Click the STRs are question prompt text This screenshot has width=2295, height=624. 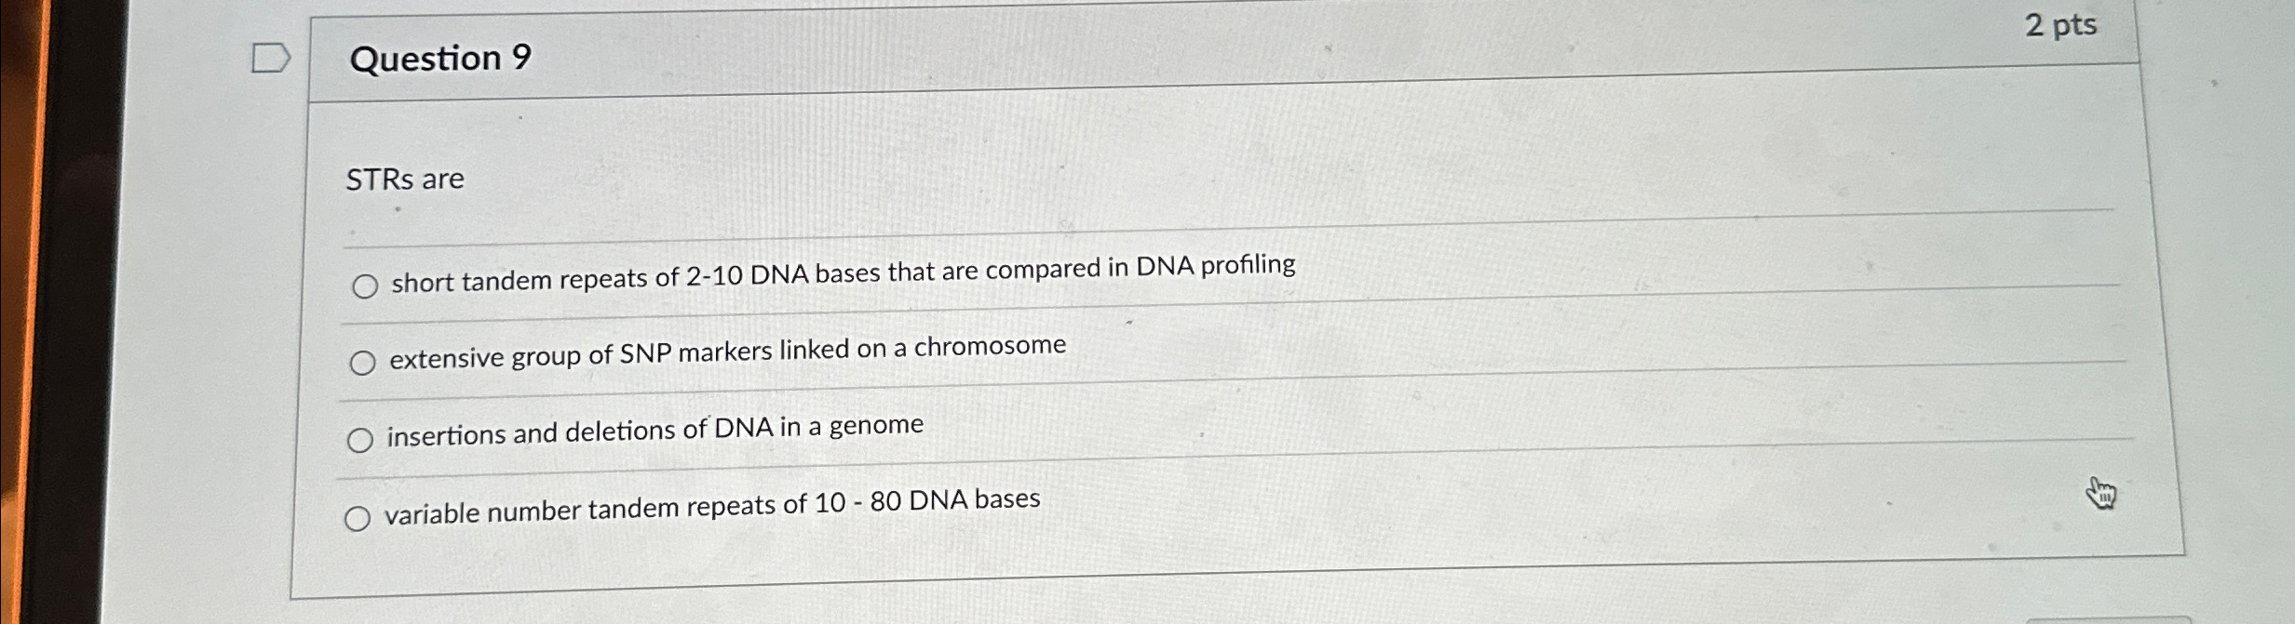pos(404,179)
